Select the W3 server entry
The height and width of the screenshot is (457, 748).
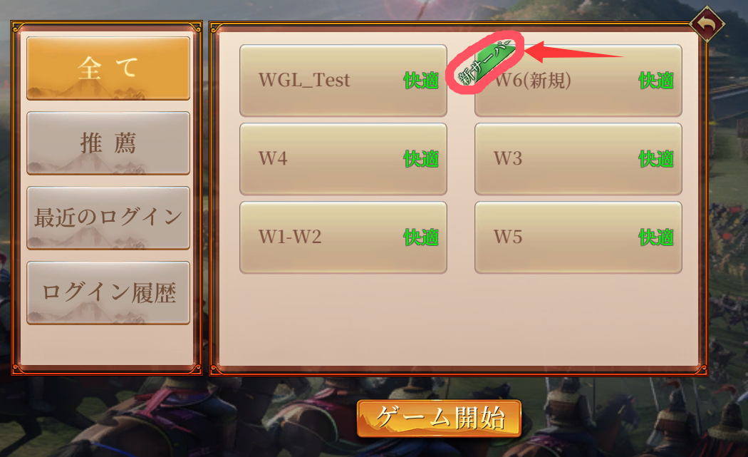tap(578, 159)
